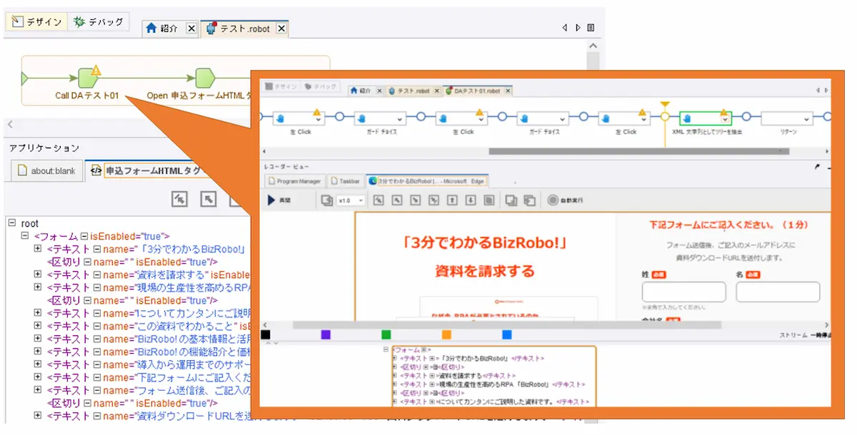Switch to デザイン mode in the background window

pyautogui.click(x=36, y=22)
